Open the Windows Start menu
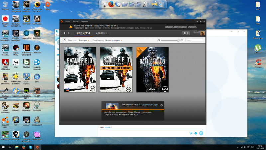 (3, 147)
